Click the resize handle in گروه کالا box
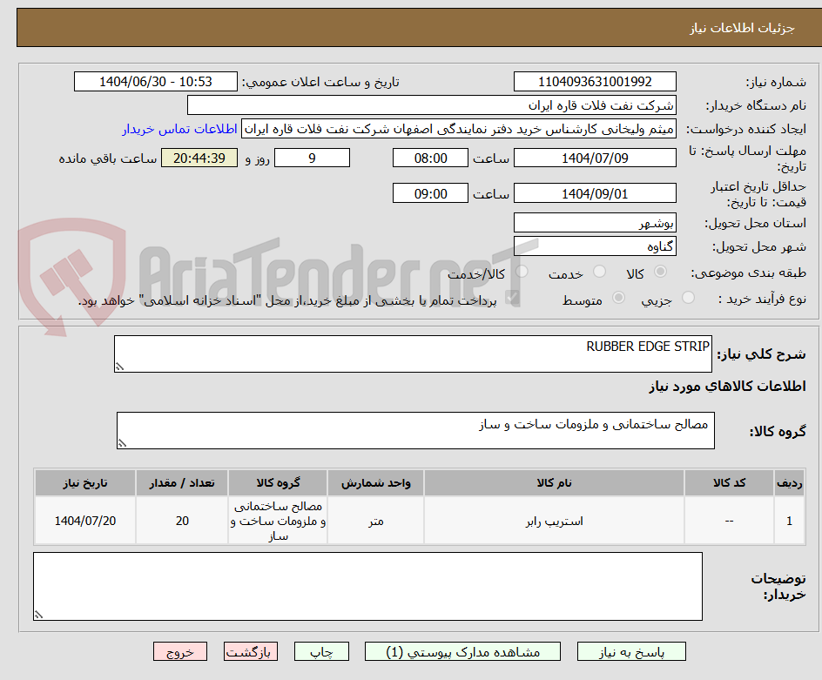 point(123,443)
